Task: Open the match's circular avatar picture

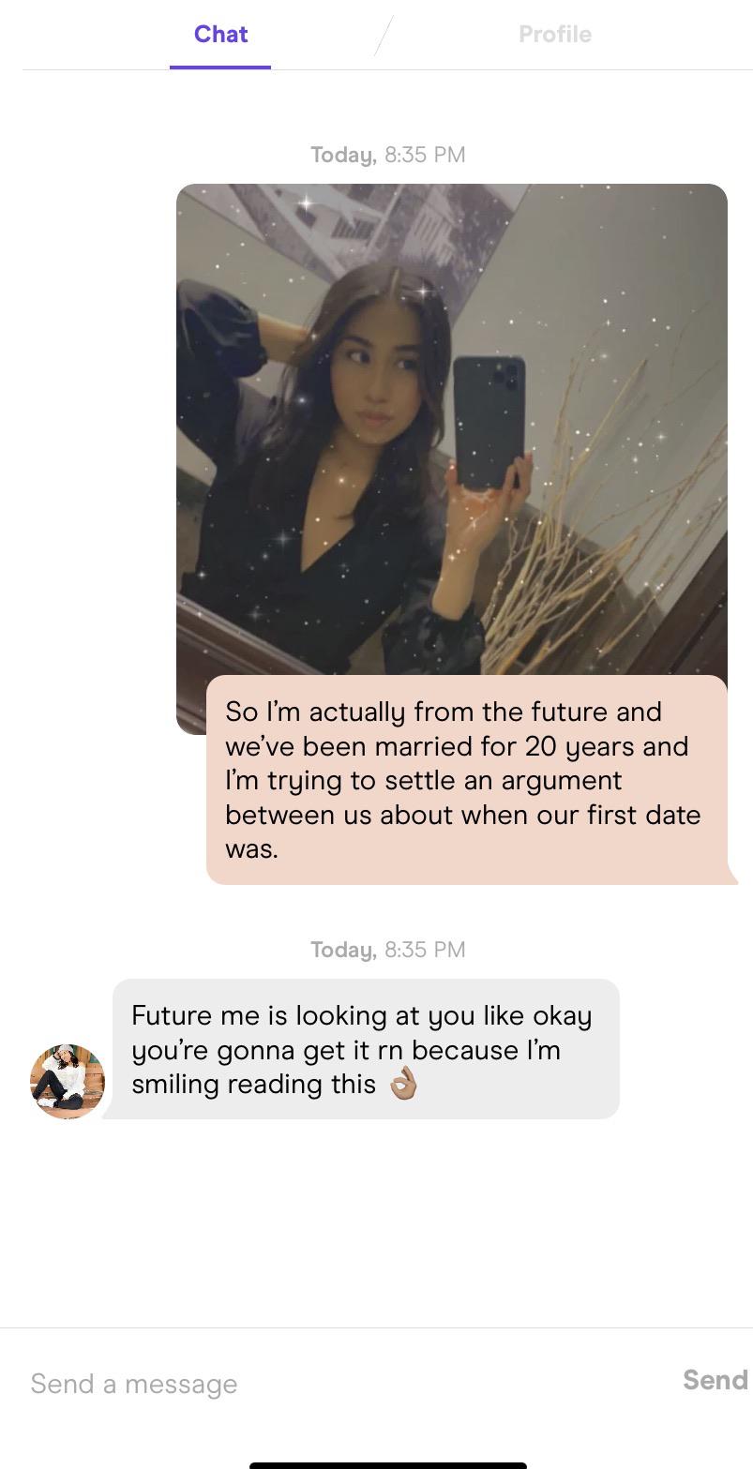Action: (x=68, y=1081)
